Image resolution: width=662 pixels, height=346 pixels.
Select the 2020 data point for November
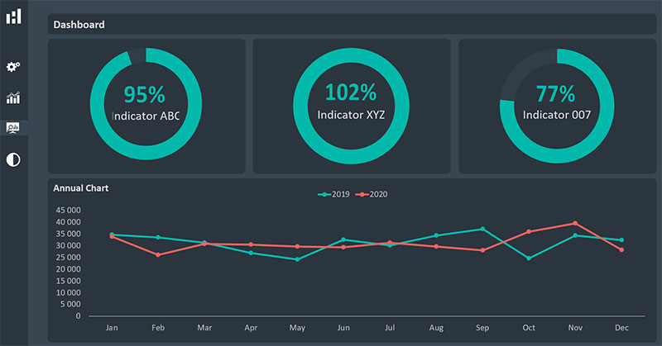point(575,223)
